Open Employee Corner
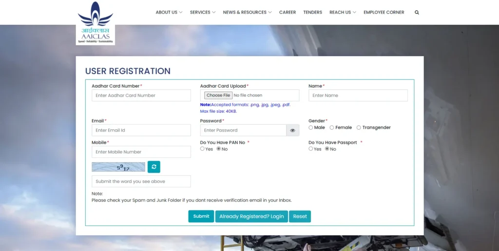The width and height of the screenshot is (499, 251). [x=384, y=12]
